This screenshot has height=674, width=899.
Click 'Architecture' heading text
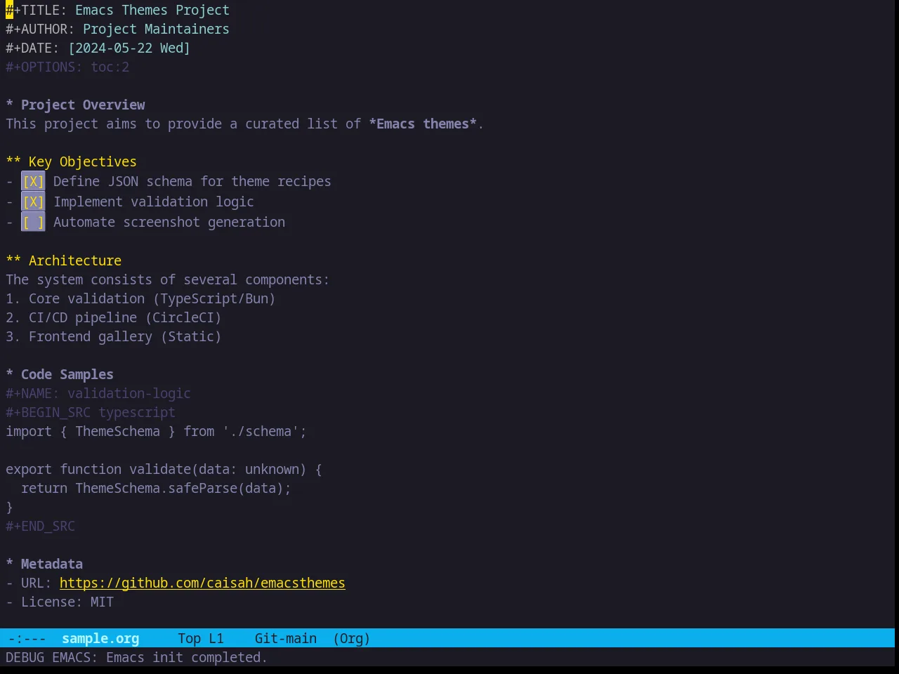(x=75, y=261)
